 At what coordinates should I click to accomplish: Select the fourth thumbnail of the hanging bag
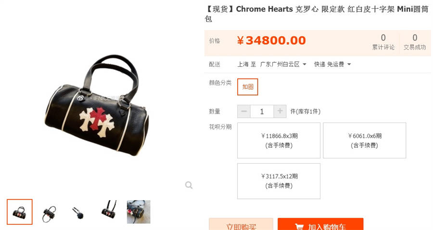pos(109,210)
